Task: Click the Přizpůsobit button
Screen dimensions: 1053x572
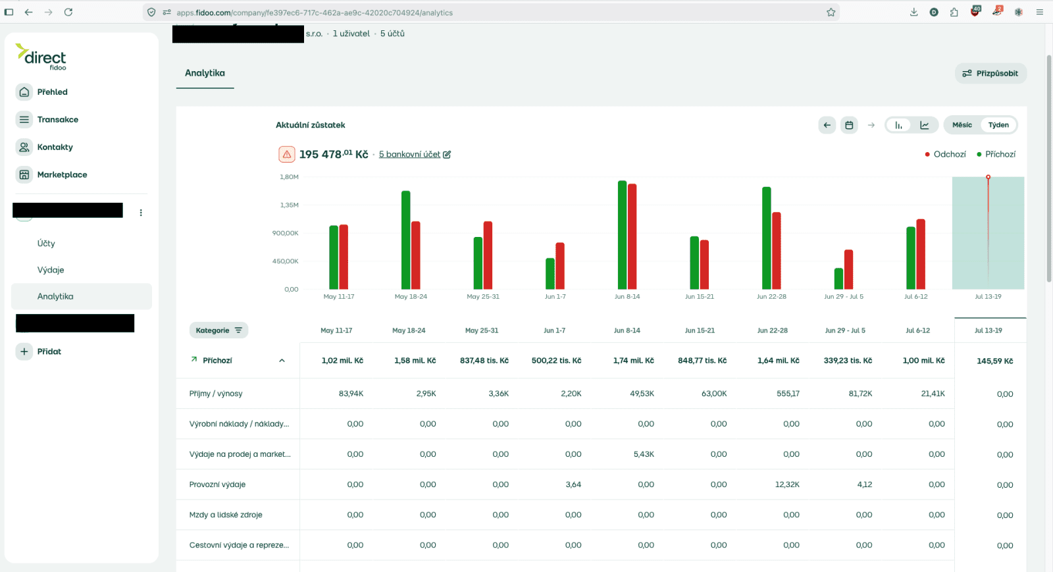Action: click(x=990, y=74)
